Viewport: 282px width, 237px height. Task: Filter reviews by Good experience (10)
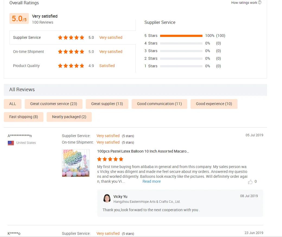coord(214,104)
